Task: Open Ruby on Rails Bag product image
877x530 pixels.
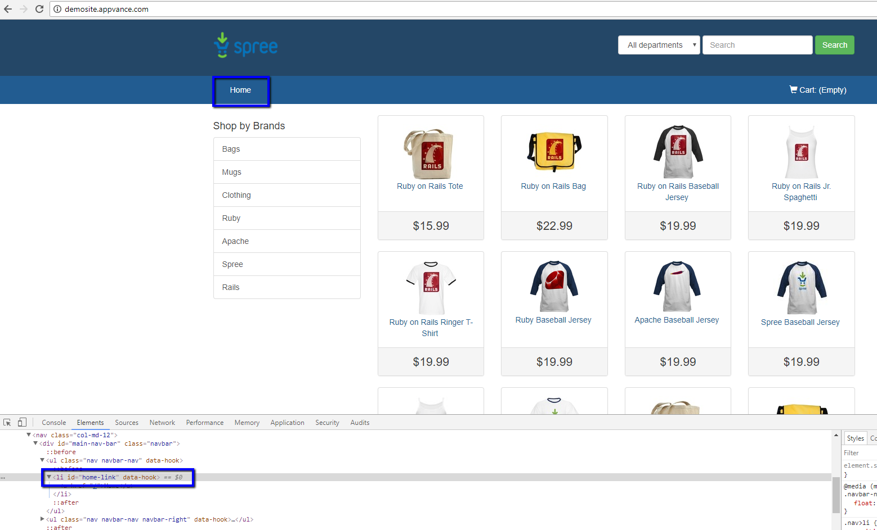Action: click(554, 152)
